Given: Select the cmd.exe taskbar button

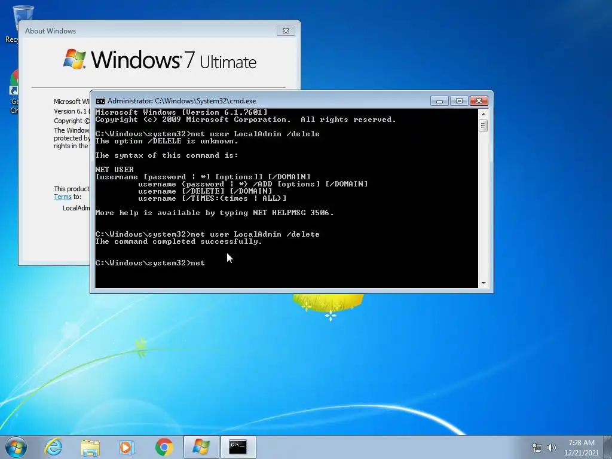Looking at the screenshot, I should 238,447.
